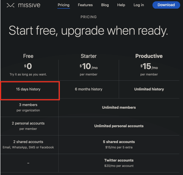Click the headline 'Start free, upgrade when ready.'
The height and width of the screenshot is (175, 183).
point(88,31)
